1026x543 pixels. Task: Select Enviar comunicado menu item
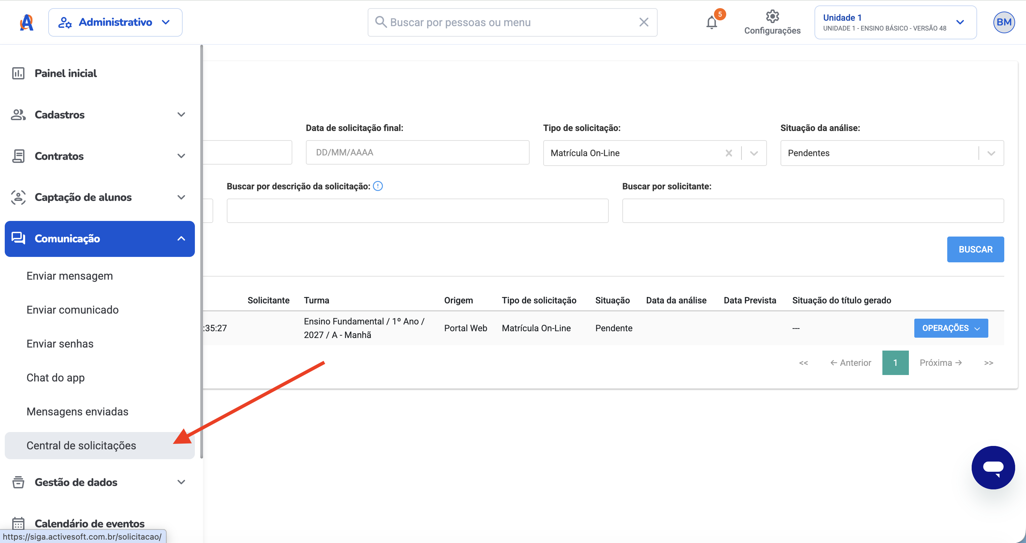[x=73, y=310]
